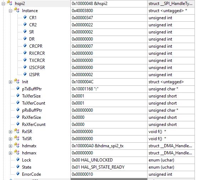Select the hspi2 name label
Viewport: 197px width, 180px height.
tap(20, 4)
